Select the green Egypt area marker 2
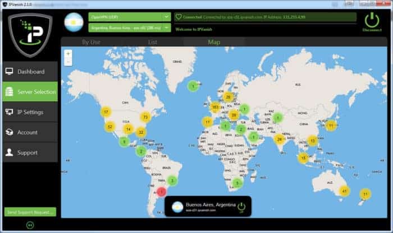Viewport: 393px width, 233px height. tap(241, 129)
